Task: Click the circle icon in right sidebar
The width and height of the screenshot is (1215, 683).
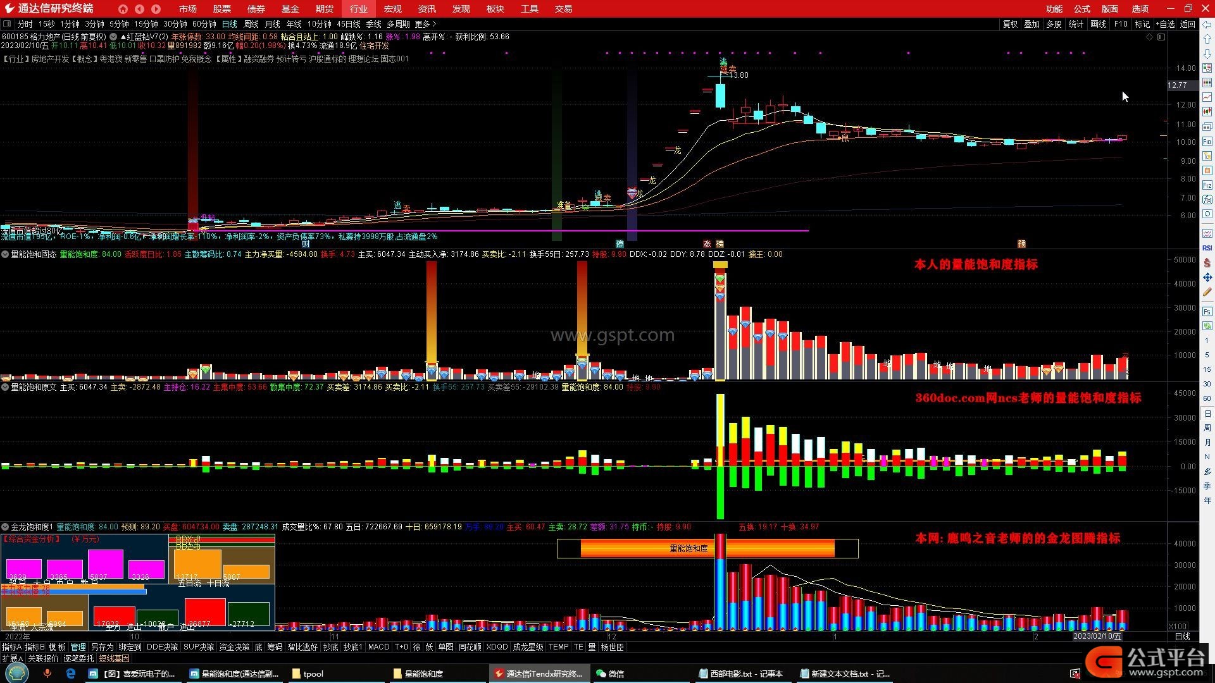Action: (1207, 214)
